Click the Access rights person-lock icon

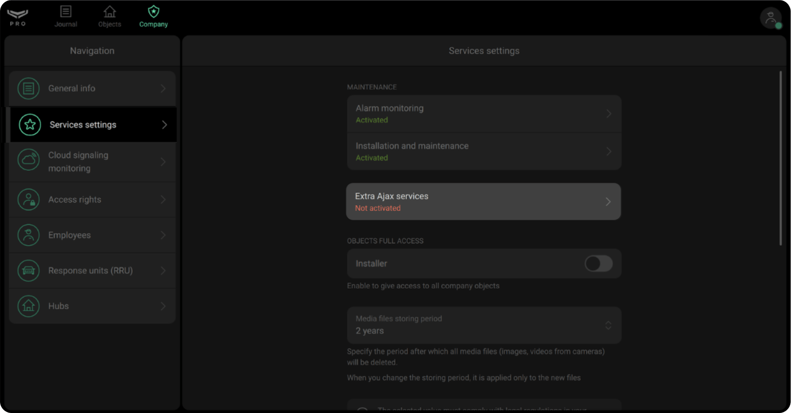28,200
